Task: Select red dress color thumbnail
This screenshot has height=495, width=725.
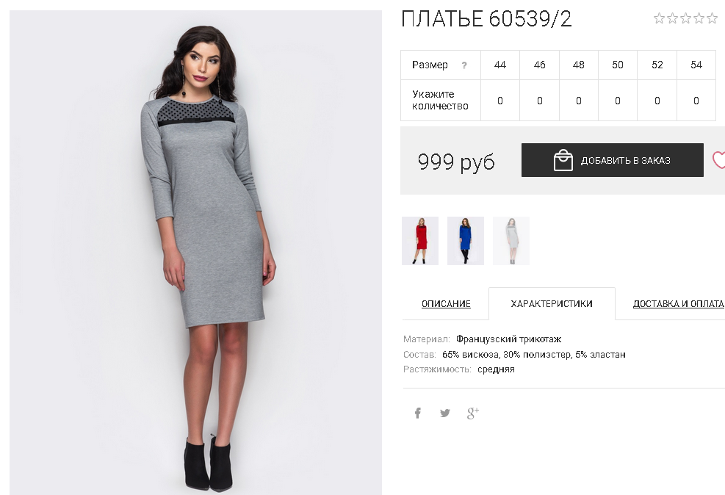Action: tap(420, 241)
